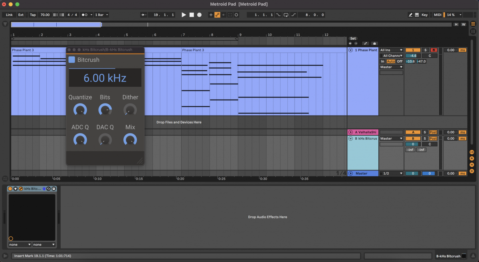
Task: Click the Stop transport button
Action: [x=192, y=15]
